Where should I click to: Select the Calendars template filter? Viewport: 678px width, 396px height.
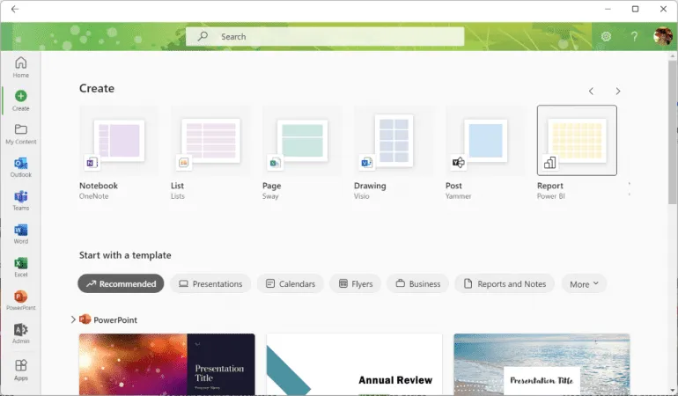[290, 284]
